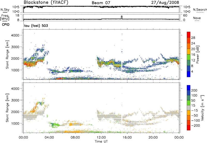Click the '3000' tick in the velocity panel

click(15, 100)
